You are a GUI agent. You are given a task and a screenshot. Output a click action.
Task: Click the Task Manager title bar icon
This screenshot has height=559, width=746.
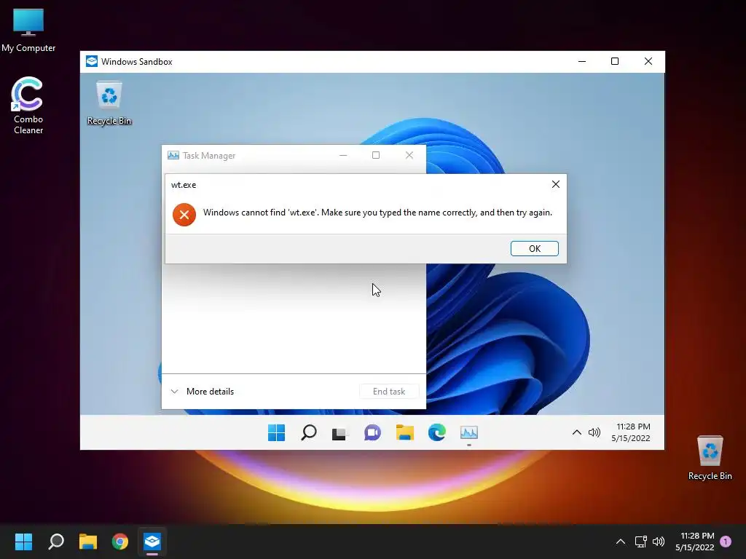tap(173, 156)
